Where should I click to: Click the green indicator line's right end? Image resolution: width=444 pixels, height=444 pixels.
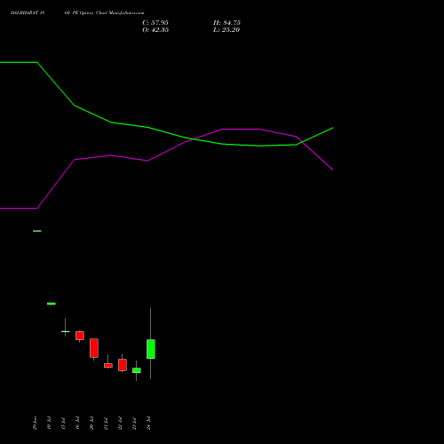click(333, 128)
